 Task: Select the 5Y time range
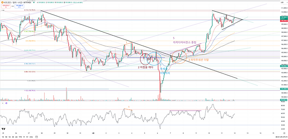click(x=27, y=137)
